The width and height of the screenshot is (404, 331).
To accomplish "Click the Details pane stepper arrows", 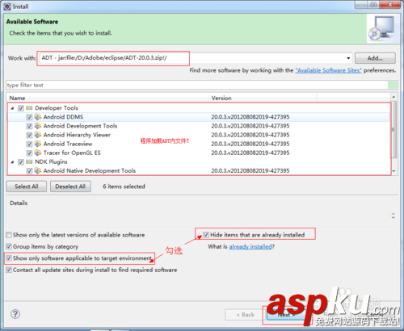I will pos(393,216).
